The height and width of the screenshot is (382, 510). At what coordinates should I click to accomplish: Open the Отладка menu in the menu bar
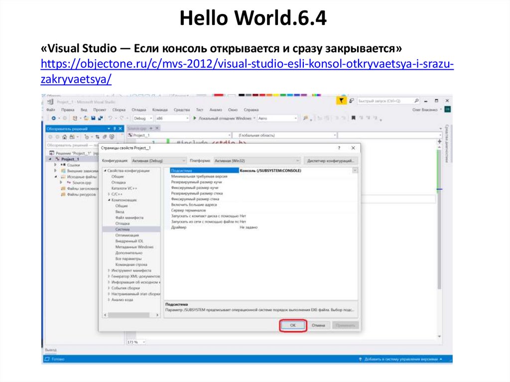click(x=138, y=110)
